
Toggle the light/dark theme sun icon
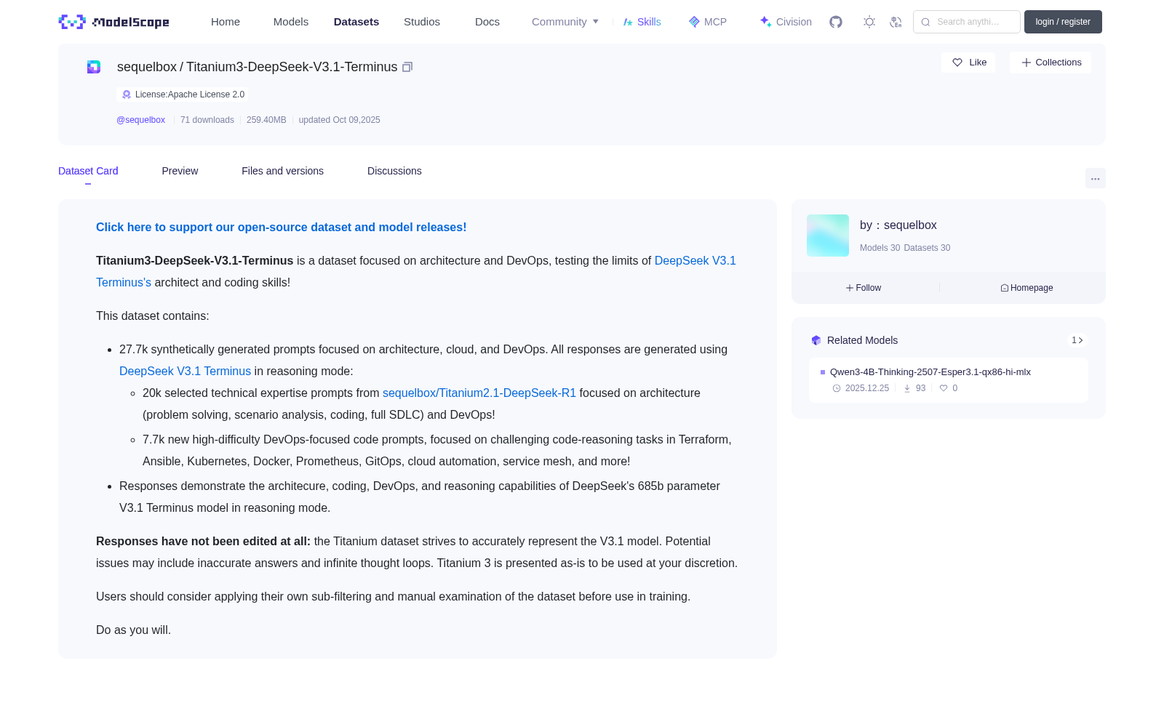(869, 22)
